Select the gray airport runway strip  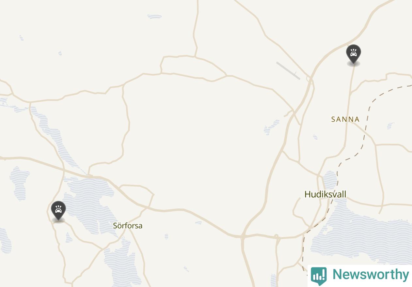tap(288, 70)
